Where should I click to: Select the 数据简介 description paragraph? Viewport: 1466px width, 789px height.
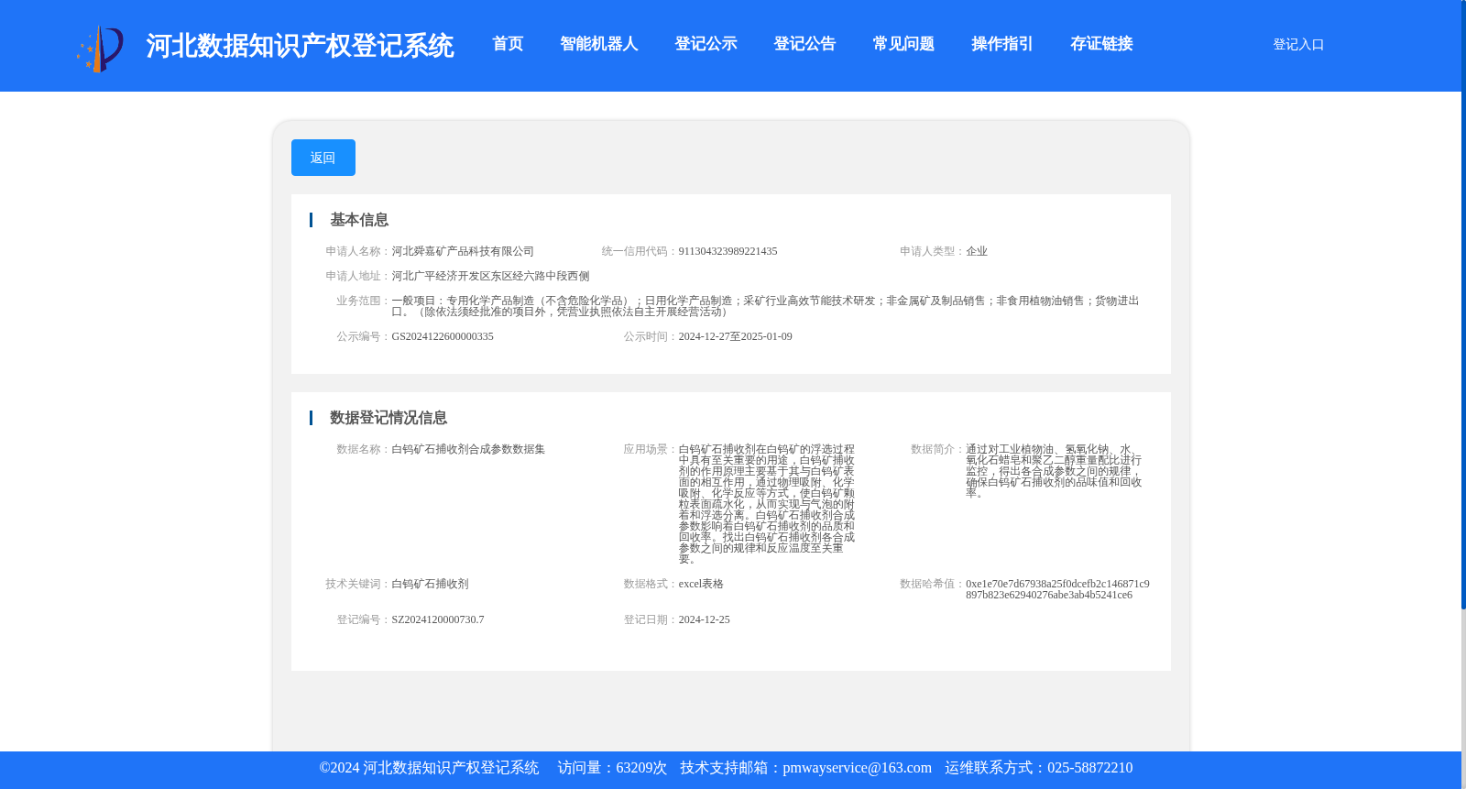[1054, 471]
